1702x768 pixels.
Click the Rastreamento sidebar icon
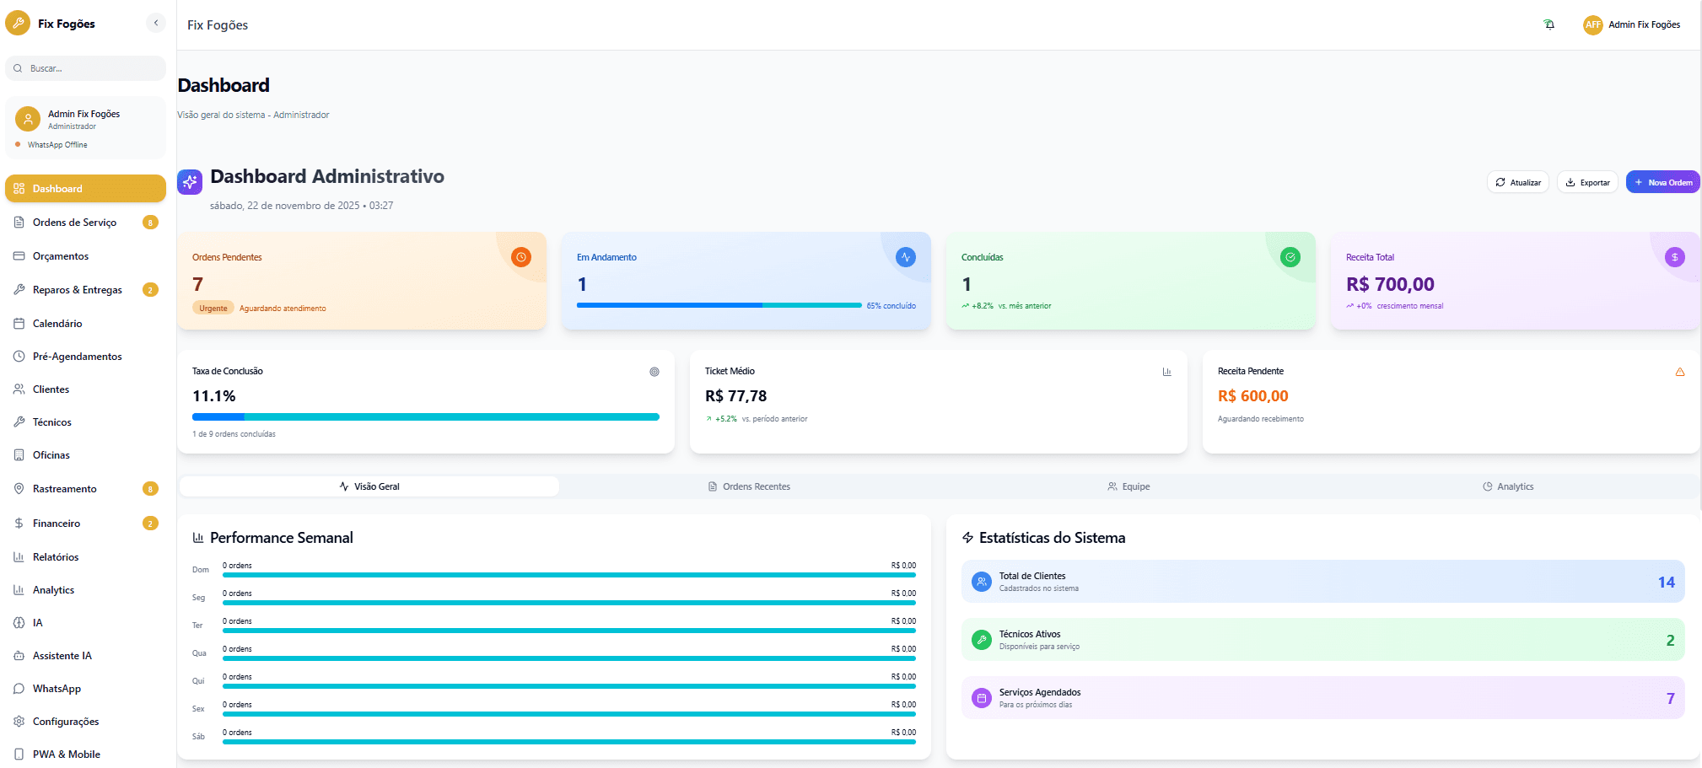pos(19,488)
